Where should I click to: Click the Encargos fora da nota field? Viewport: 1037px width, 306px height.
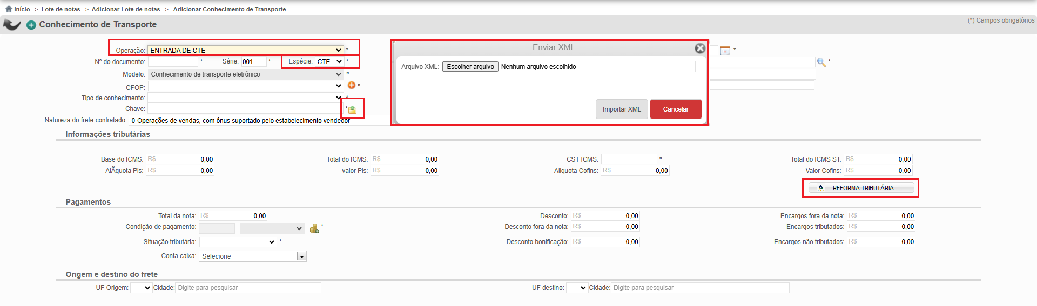click(881, 216)
